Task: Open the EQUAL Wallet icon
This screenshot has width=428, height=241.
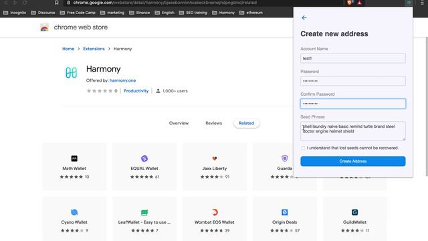Action: pyautogui.click(x=144, y=159)
